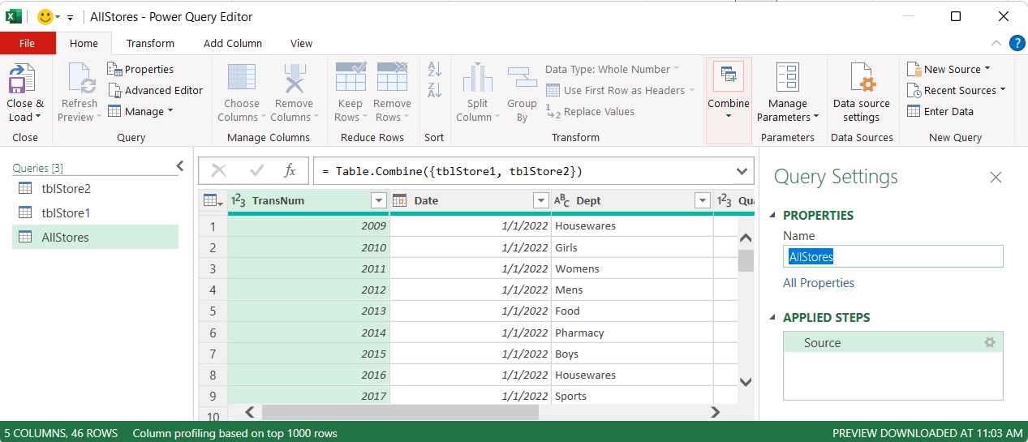Click the query Name field

[893, 256]
